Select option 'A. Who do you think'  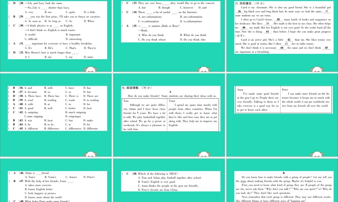151,35
